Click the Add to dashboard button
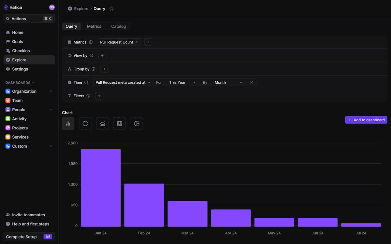Image resolution: width=391 pixels, height=244 pixels. (x=366, y=120)
